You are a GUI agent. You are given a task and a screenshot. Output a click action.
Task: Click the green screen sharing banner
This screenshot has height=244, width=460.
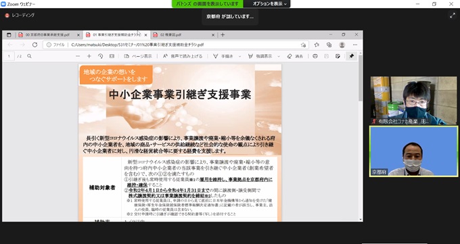click(x=207, y=4)
